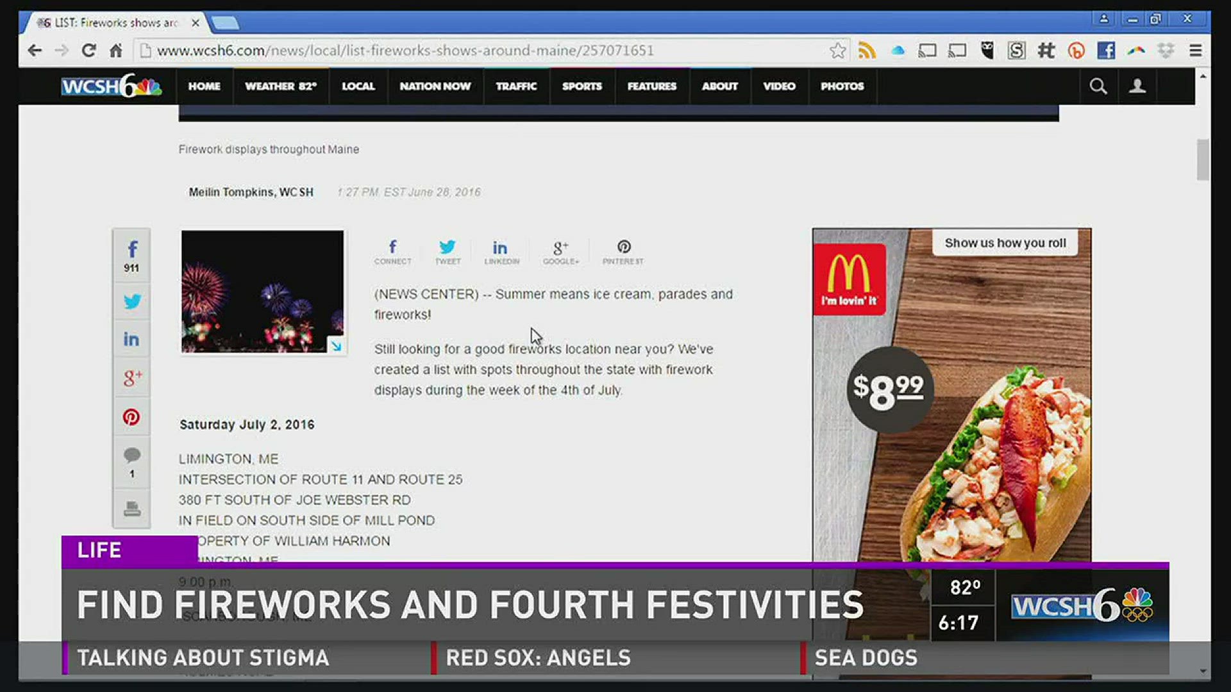This screenshot has width=1231, height=692.
Task: Open the PHOTOS menu item
Action: pyautogui.click(x=842, y=86)
